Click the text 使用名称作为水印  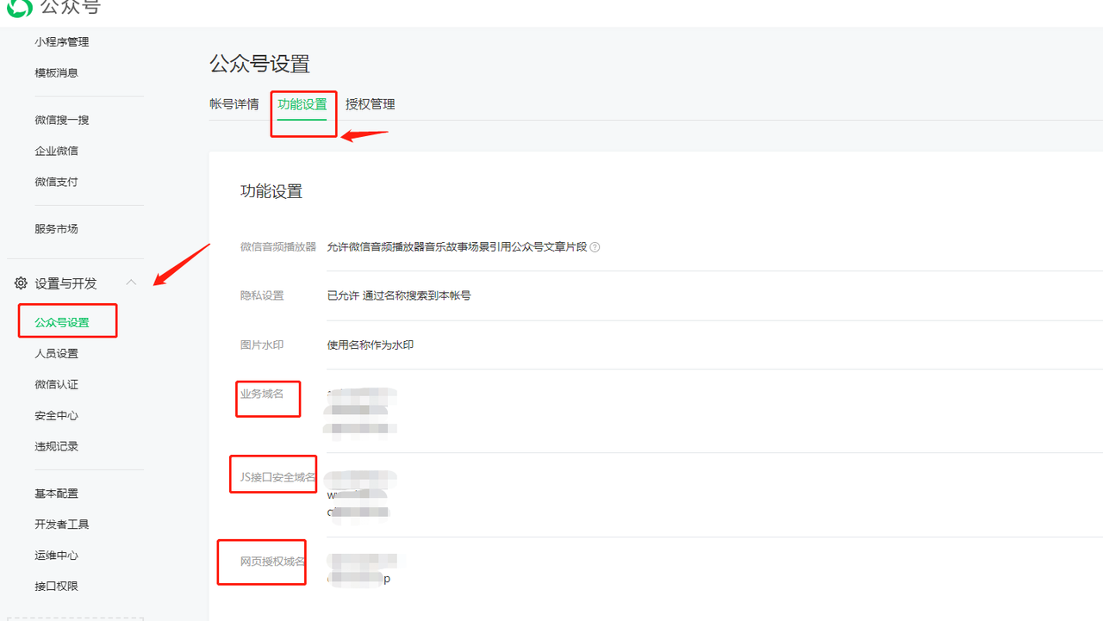click(x=371, y=345)
